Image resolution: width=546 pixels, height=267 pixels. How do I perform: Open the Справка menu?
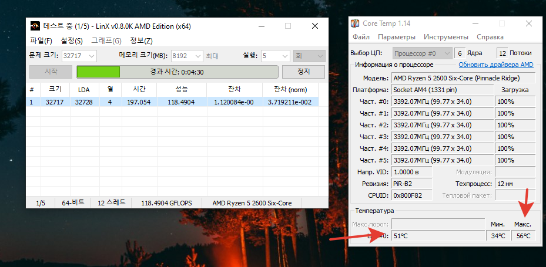[490, 37]
